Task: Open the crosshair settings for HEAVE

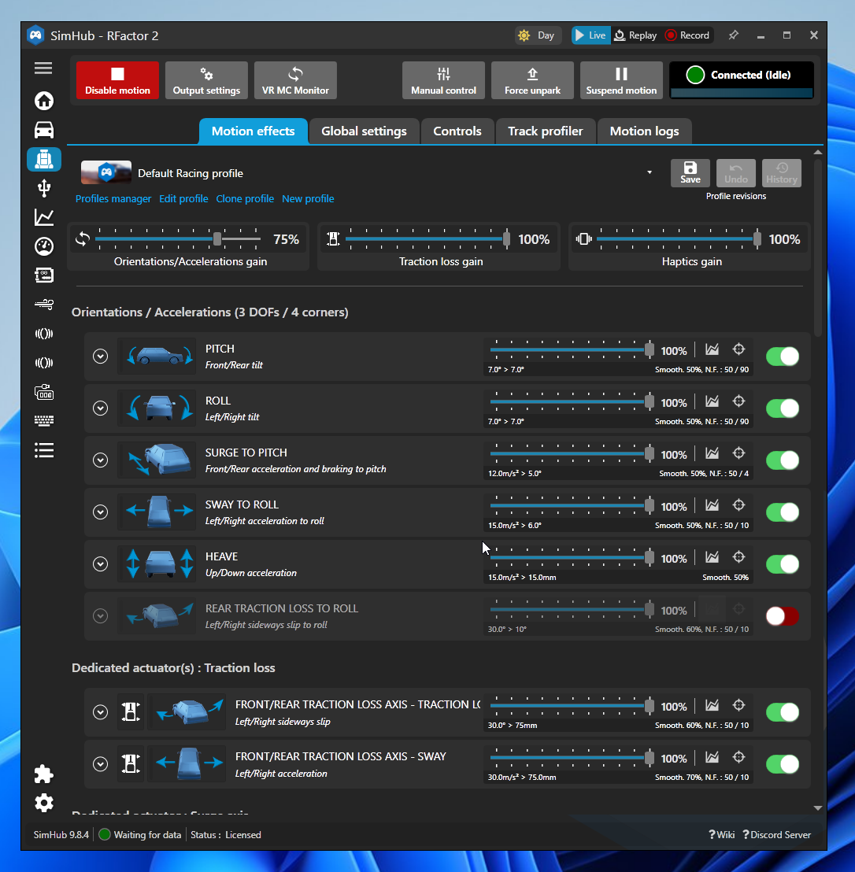Action: click(738, 556)
